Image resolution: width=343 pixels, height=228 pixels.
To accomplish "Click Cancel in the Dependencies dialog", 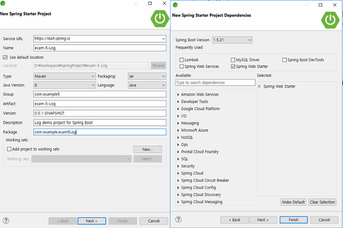I will 324,220.
